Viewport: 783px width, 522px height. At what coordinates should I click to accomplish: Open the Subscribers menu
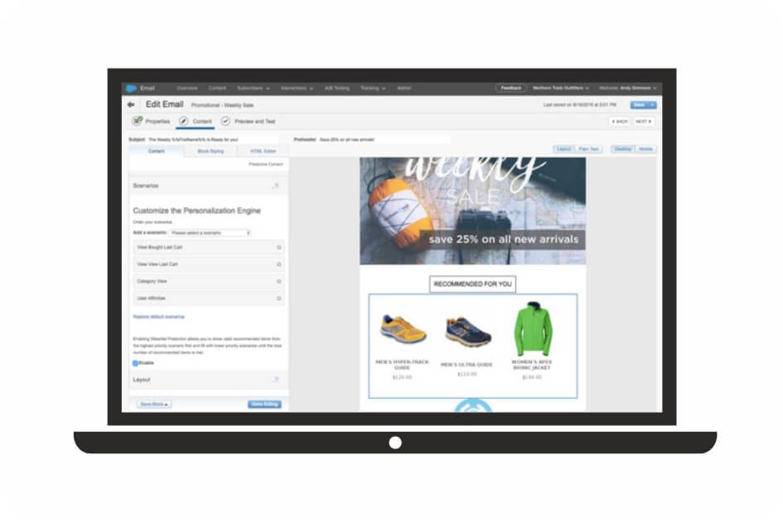(253, 88)
